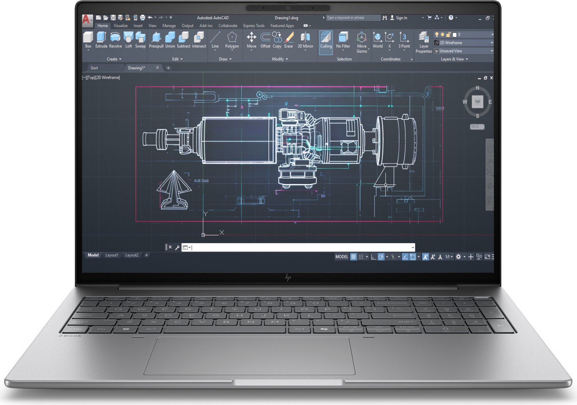Screen dimensions: 577x405
Task: Choose the Presspull tool
Action: click(x=156, y=40)
